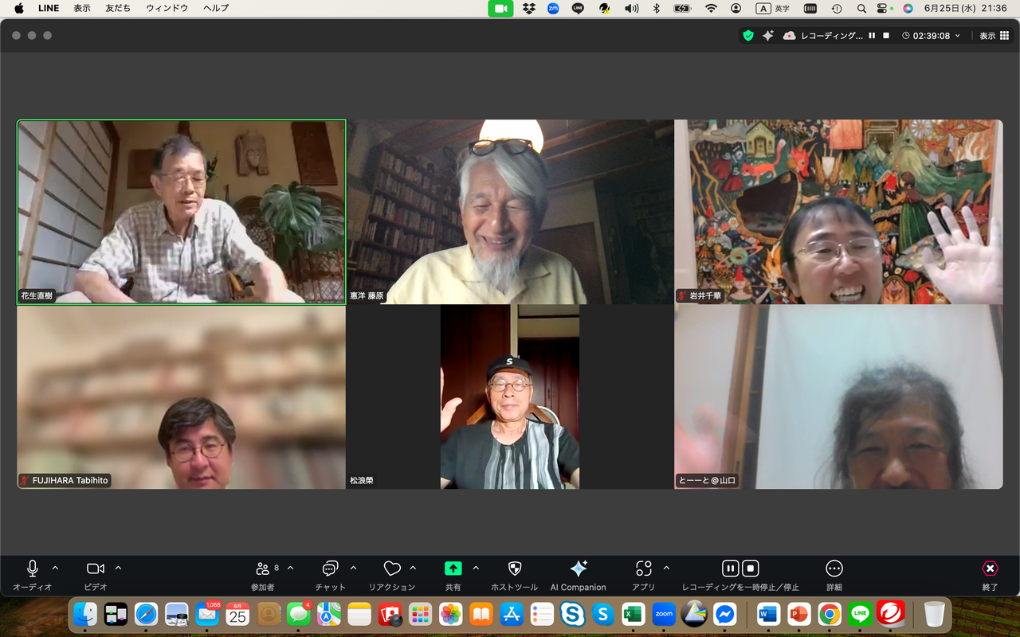This screenshot has height=637, width=1020.
Task: Open Google Chrome from the Dock
Action: [x=830, y=614]
